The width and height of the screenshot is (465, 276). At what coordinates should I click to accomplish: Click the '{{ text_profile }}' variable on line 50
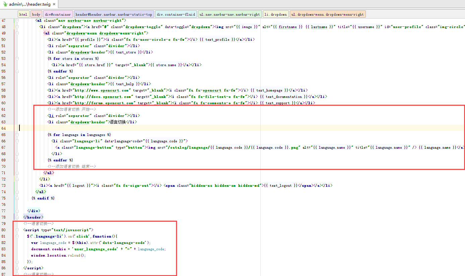(217, 39)
